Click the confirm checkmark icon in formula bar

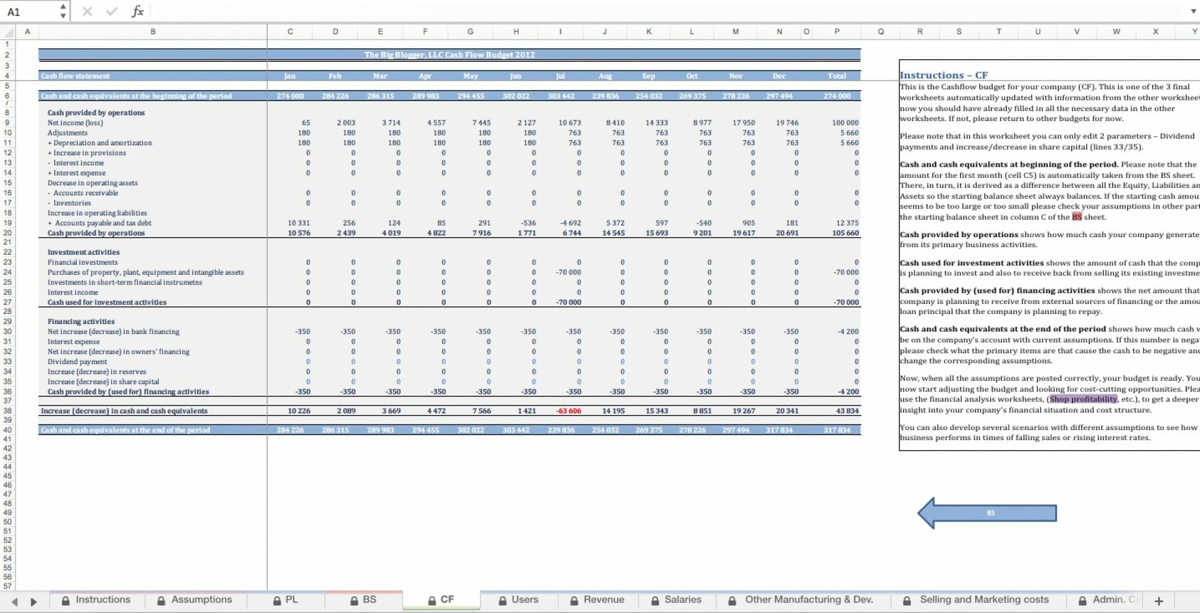click(112, 11)
